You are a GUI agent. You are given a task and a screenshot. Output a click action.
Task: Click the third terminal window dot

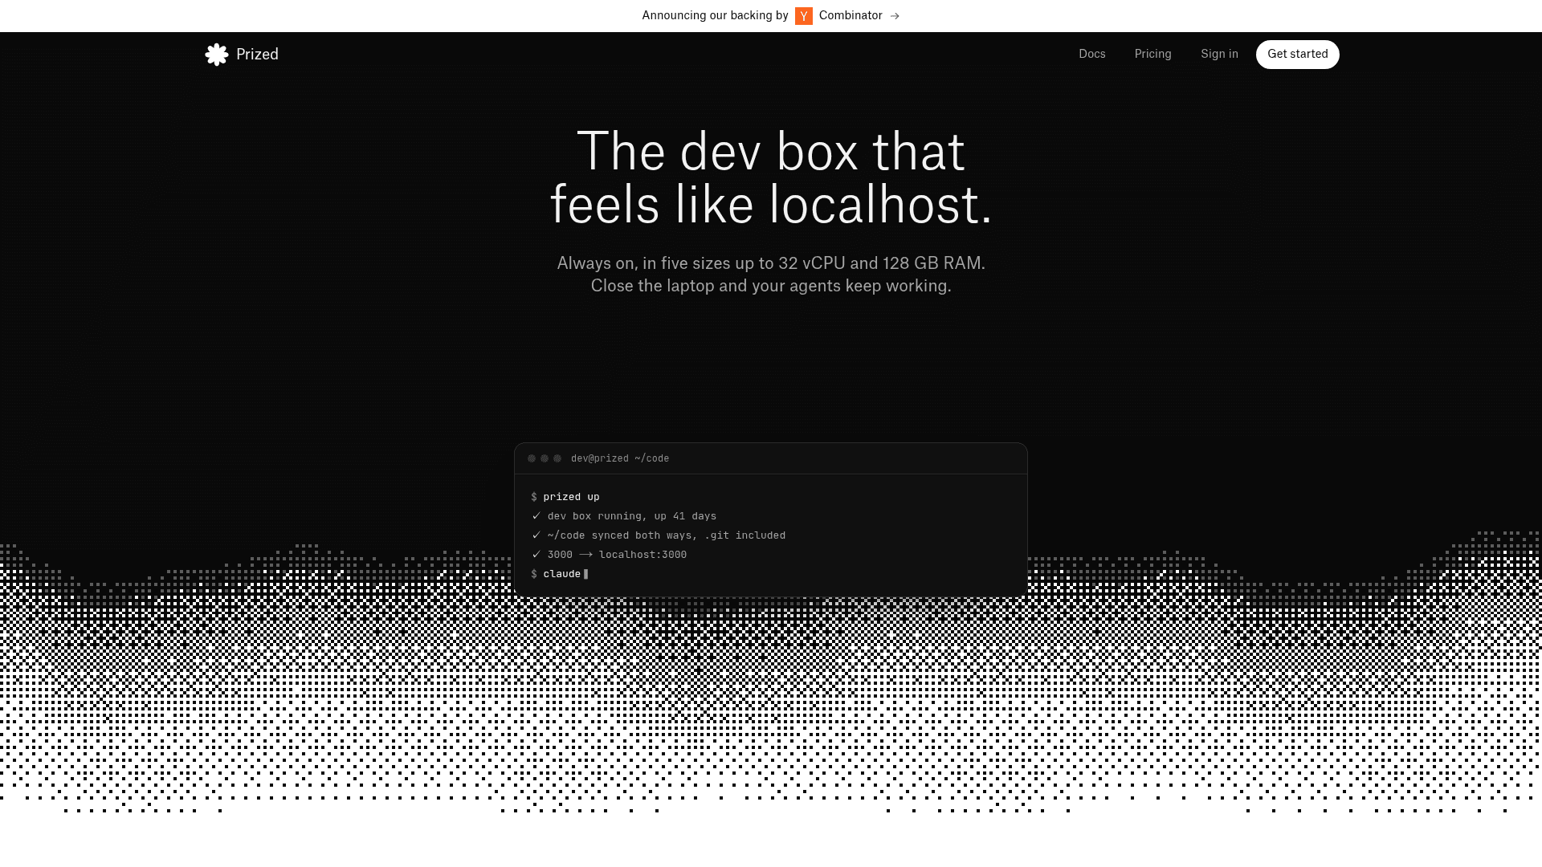click(557, 458)
